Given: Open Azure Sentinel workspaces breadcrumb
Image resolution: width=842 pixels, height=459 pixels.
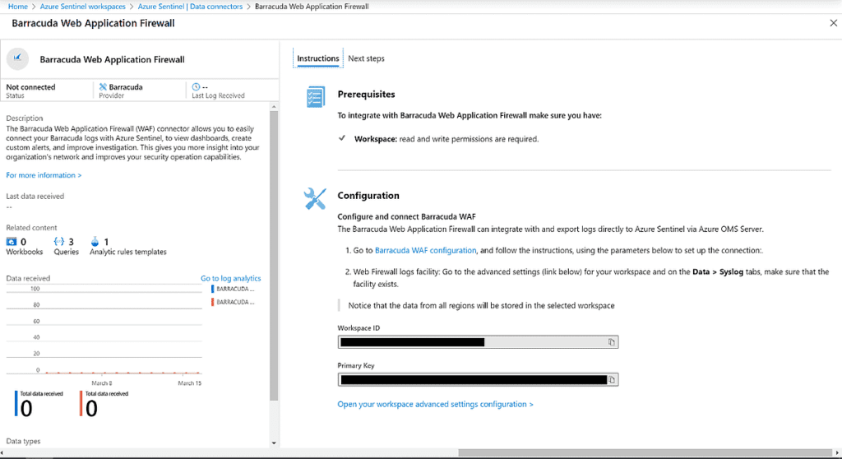Looking at the screenshot, I should (x=83, y=7).
